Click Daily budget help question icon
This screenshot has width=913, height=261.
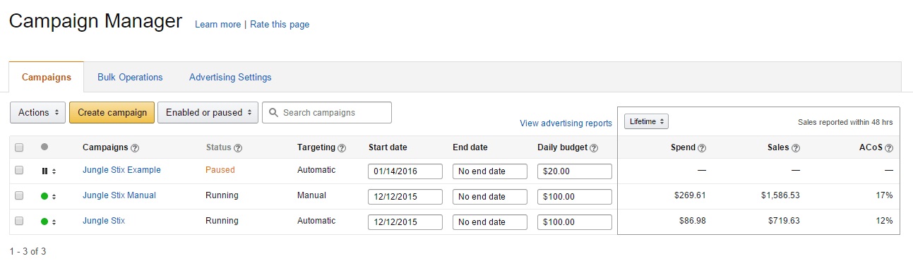click(x=595, y=148)
